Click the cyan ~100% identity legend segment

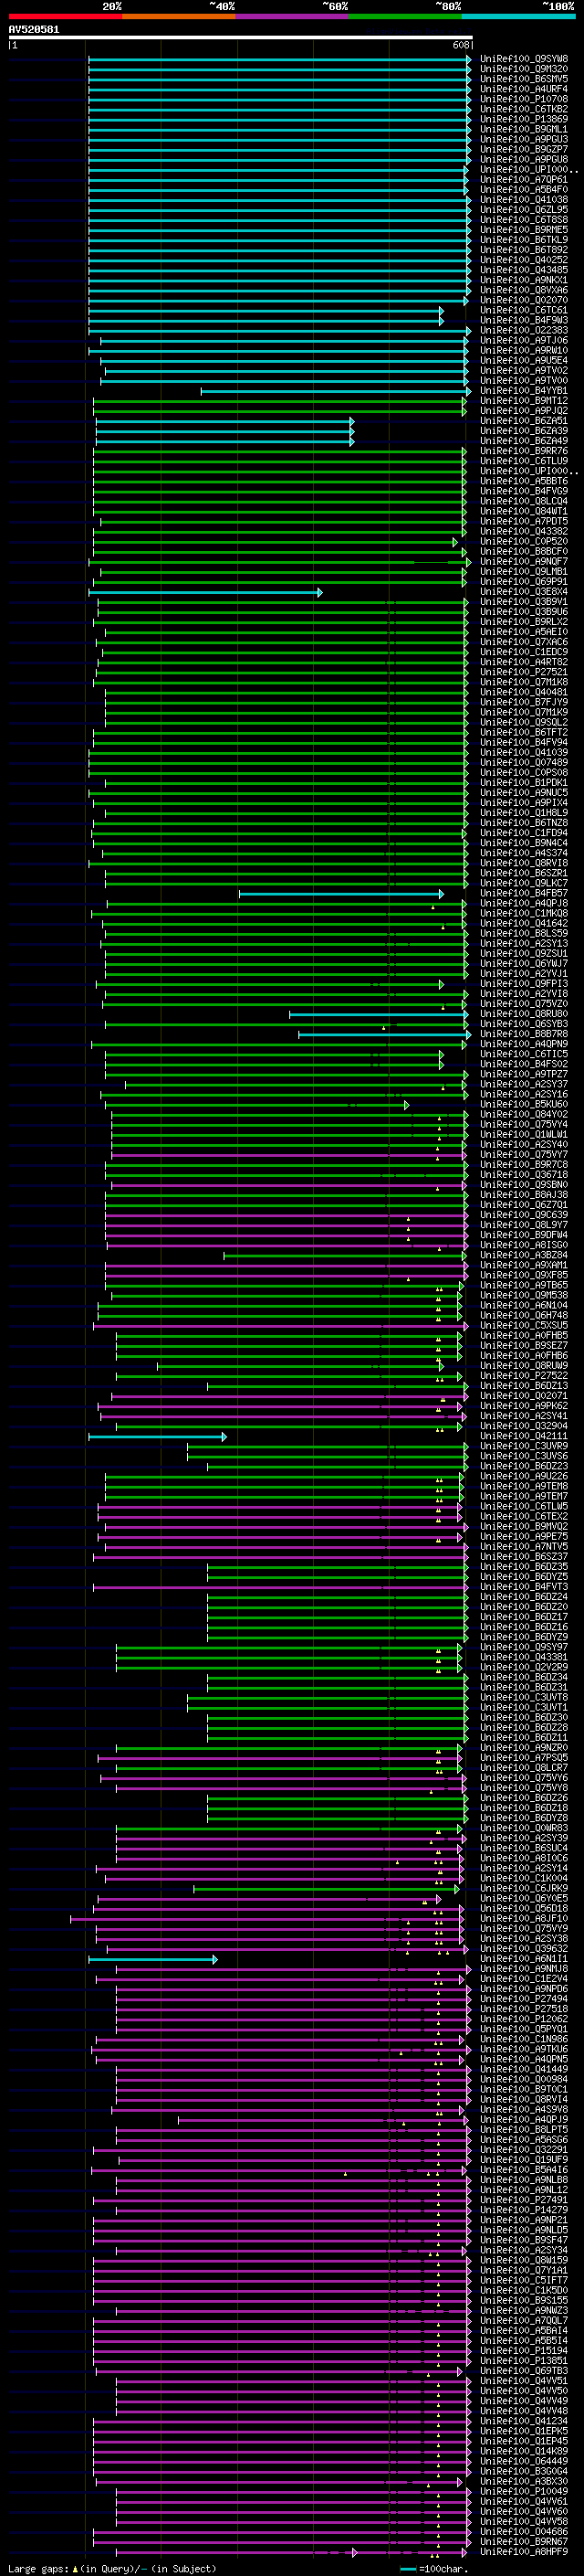pyautogui.click(x=518, y=16)
